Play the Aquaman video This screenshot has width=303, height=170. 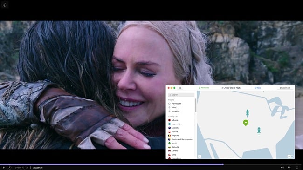pos(3,168)
